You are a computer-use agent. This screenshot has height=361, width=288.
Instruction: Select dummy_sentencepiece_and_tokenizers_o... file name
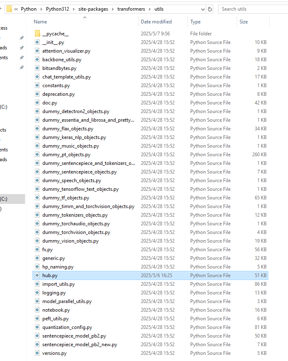89,163
